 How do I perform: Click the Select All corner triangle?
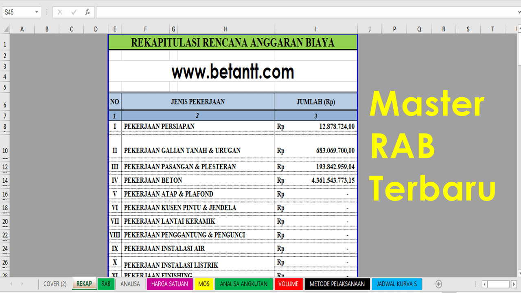6,29
